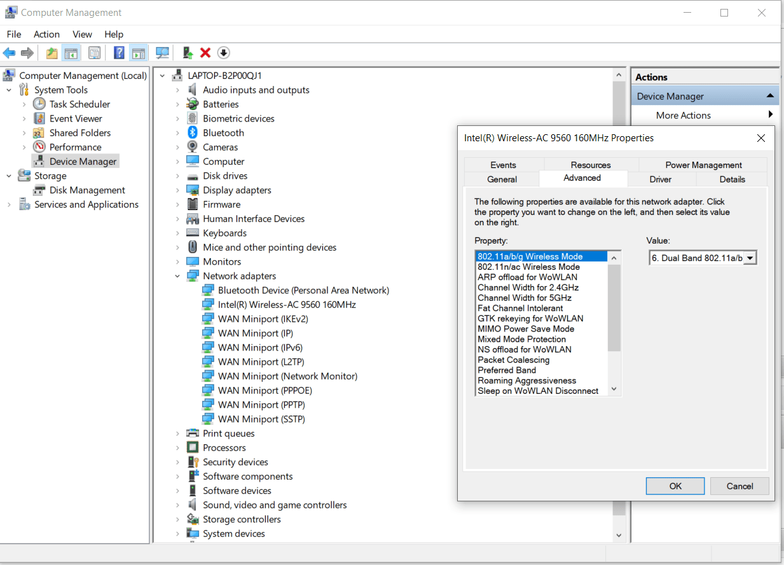Click the Property list scroll down arrow
This screenshot has height=565, width=784.
614,389
